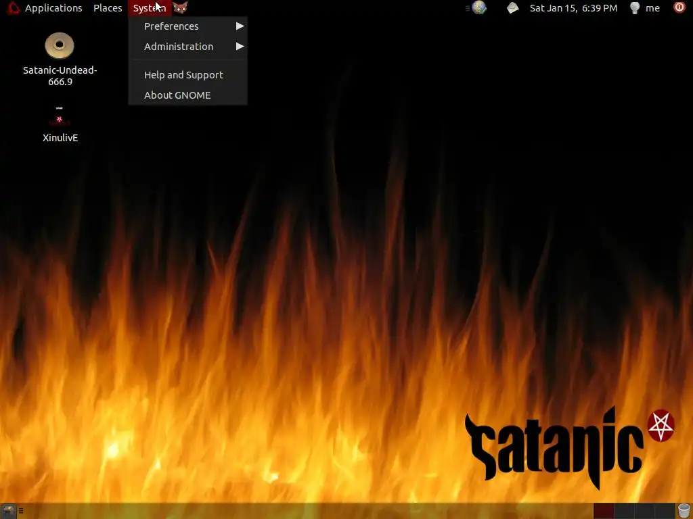Launch the fox-face browser icon
693x519 pixels.
tap(180, 7)
